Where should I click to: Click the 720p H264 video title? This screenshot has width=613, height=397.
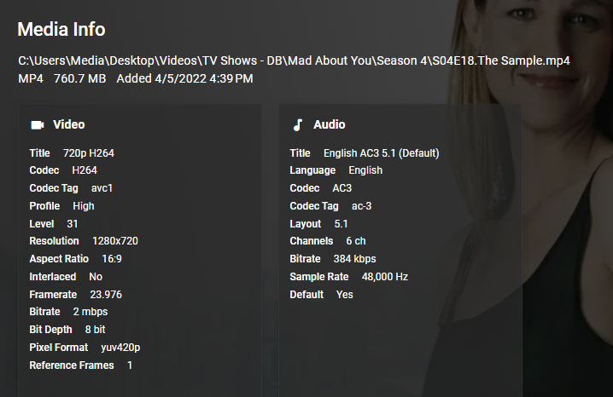tap(88, 153)
